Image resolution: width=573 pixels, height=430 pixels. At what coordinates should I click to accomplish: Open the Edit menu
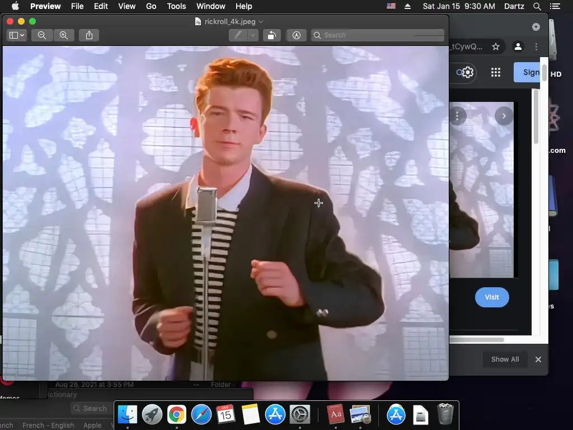[x=101, y=6]
